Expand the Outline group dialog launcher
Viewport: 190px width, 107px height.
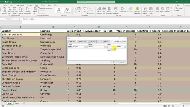pyautogui.click(x=172, y=16)
